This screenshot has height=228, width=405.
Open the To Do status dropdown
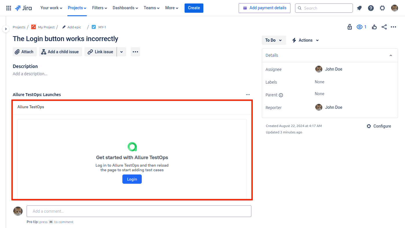click(274, 40)
